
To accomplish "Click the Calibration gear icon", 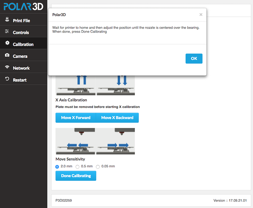I will pyautogui.click(x=7, y=43).
